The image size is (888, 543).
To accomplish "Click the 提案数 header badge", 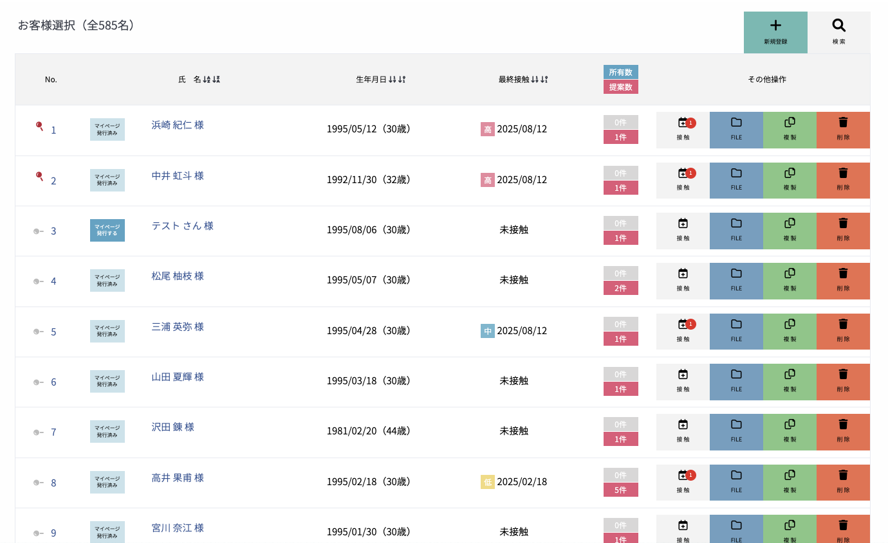I will click(x=621, y=87).
